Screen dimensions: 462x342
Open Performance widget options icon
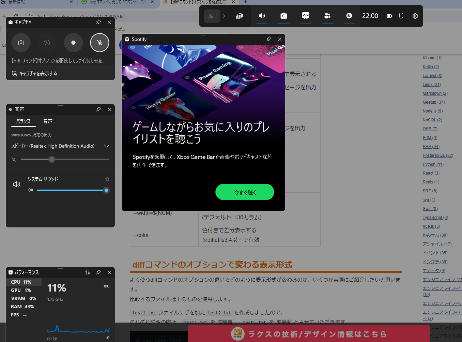tap(88, 272)
